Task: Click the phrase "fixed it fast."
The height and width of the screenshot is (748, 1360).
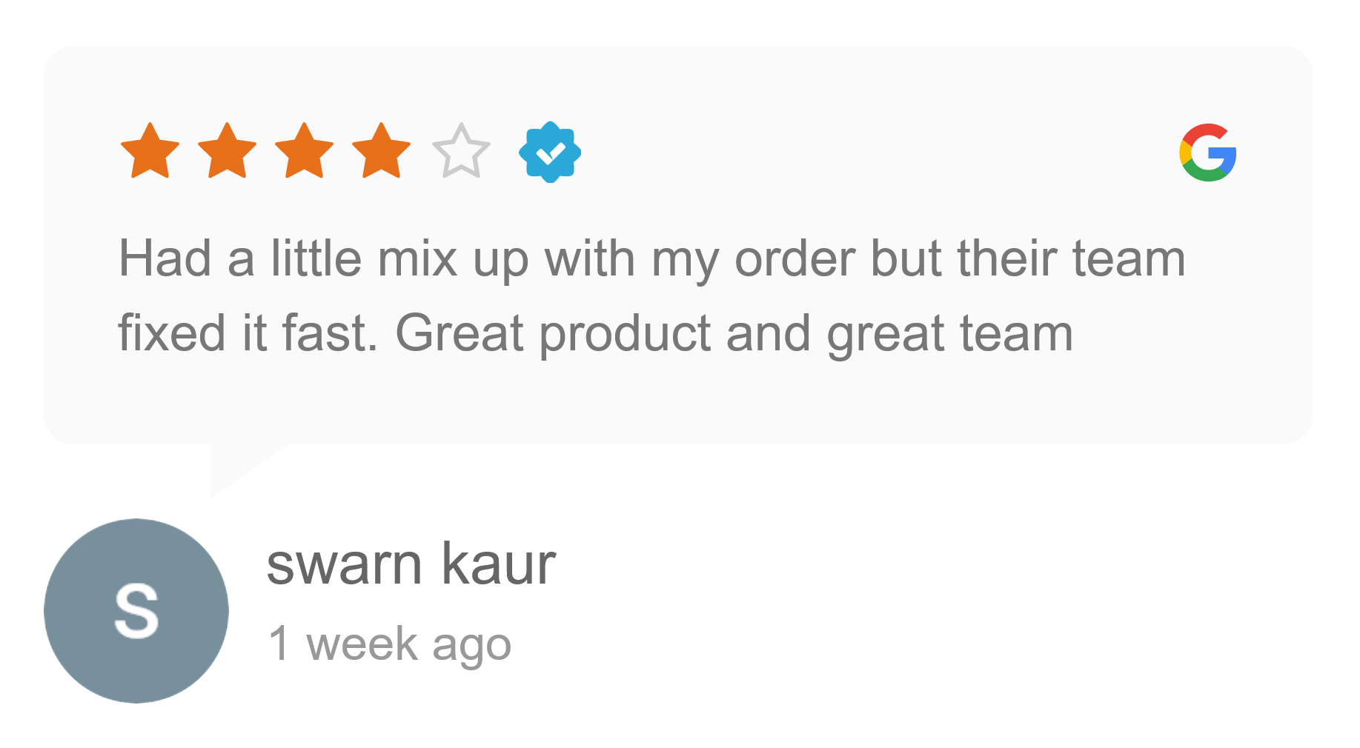Action: pyautogui.click(x=248, y=333)
